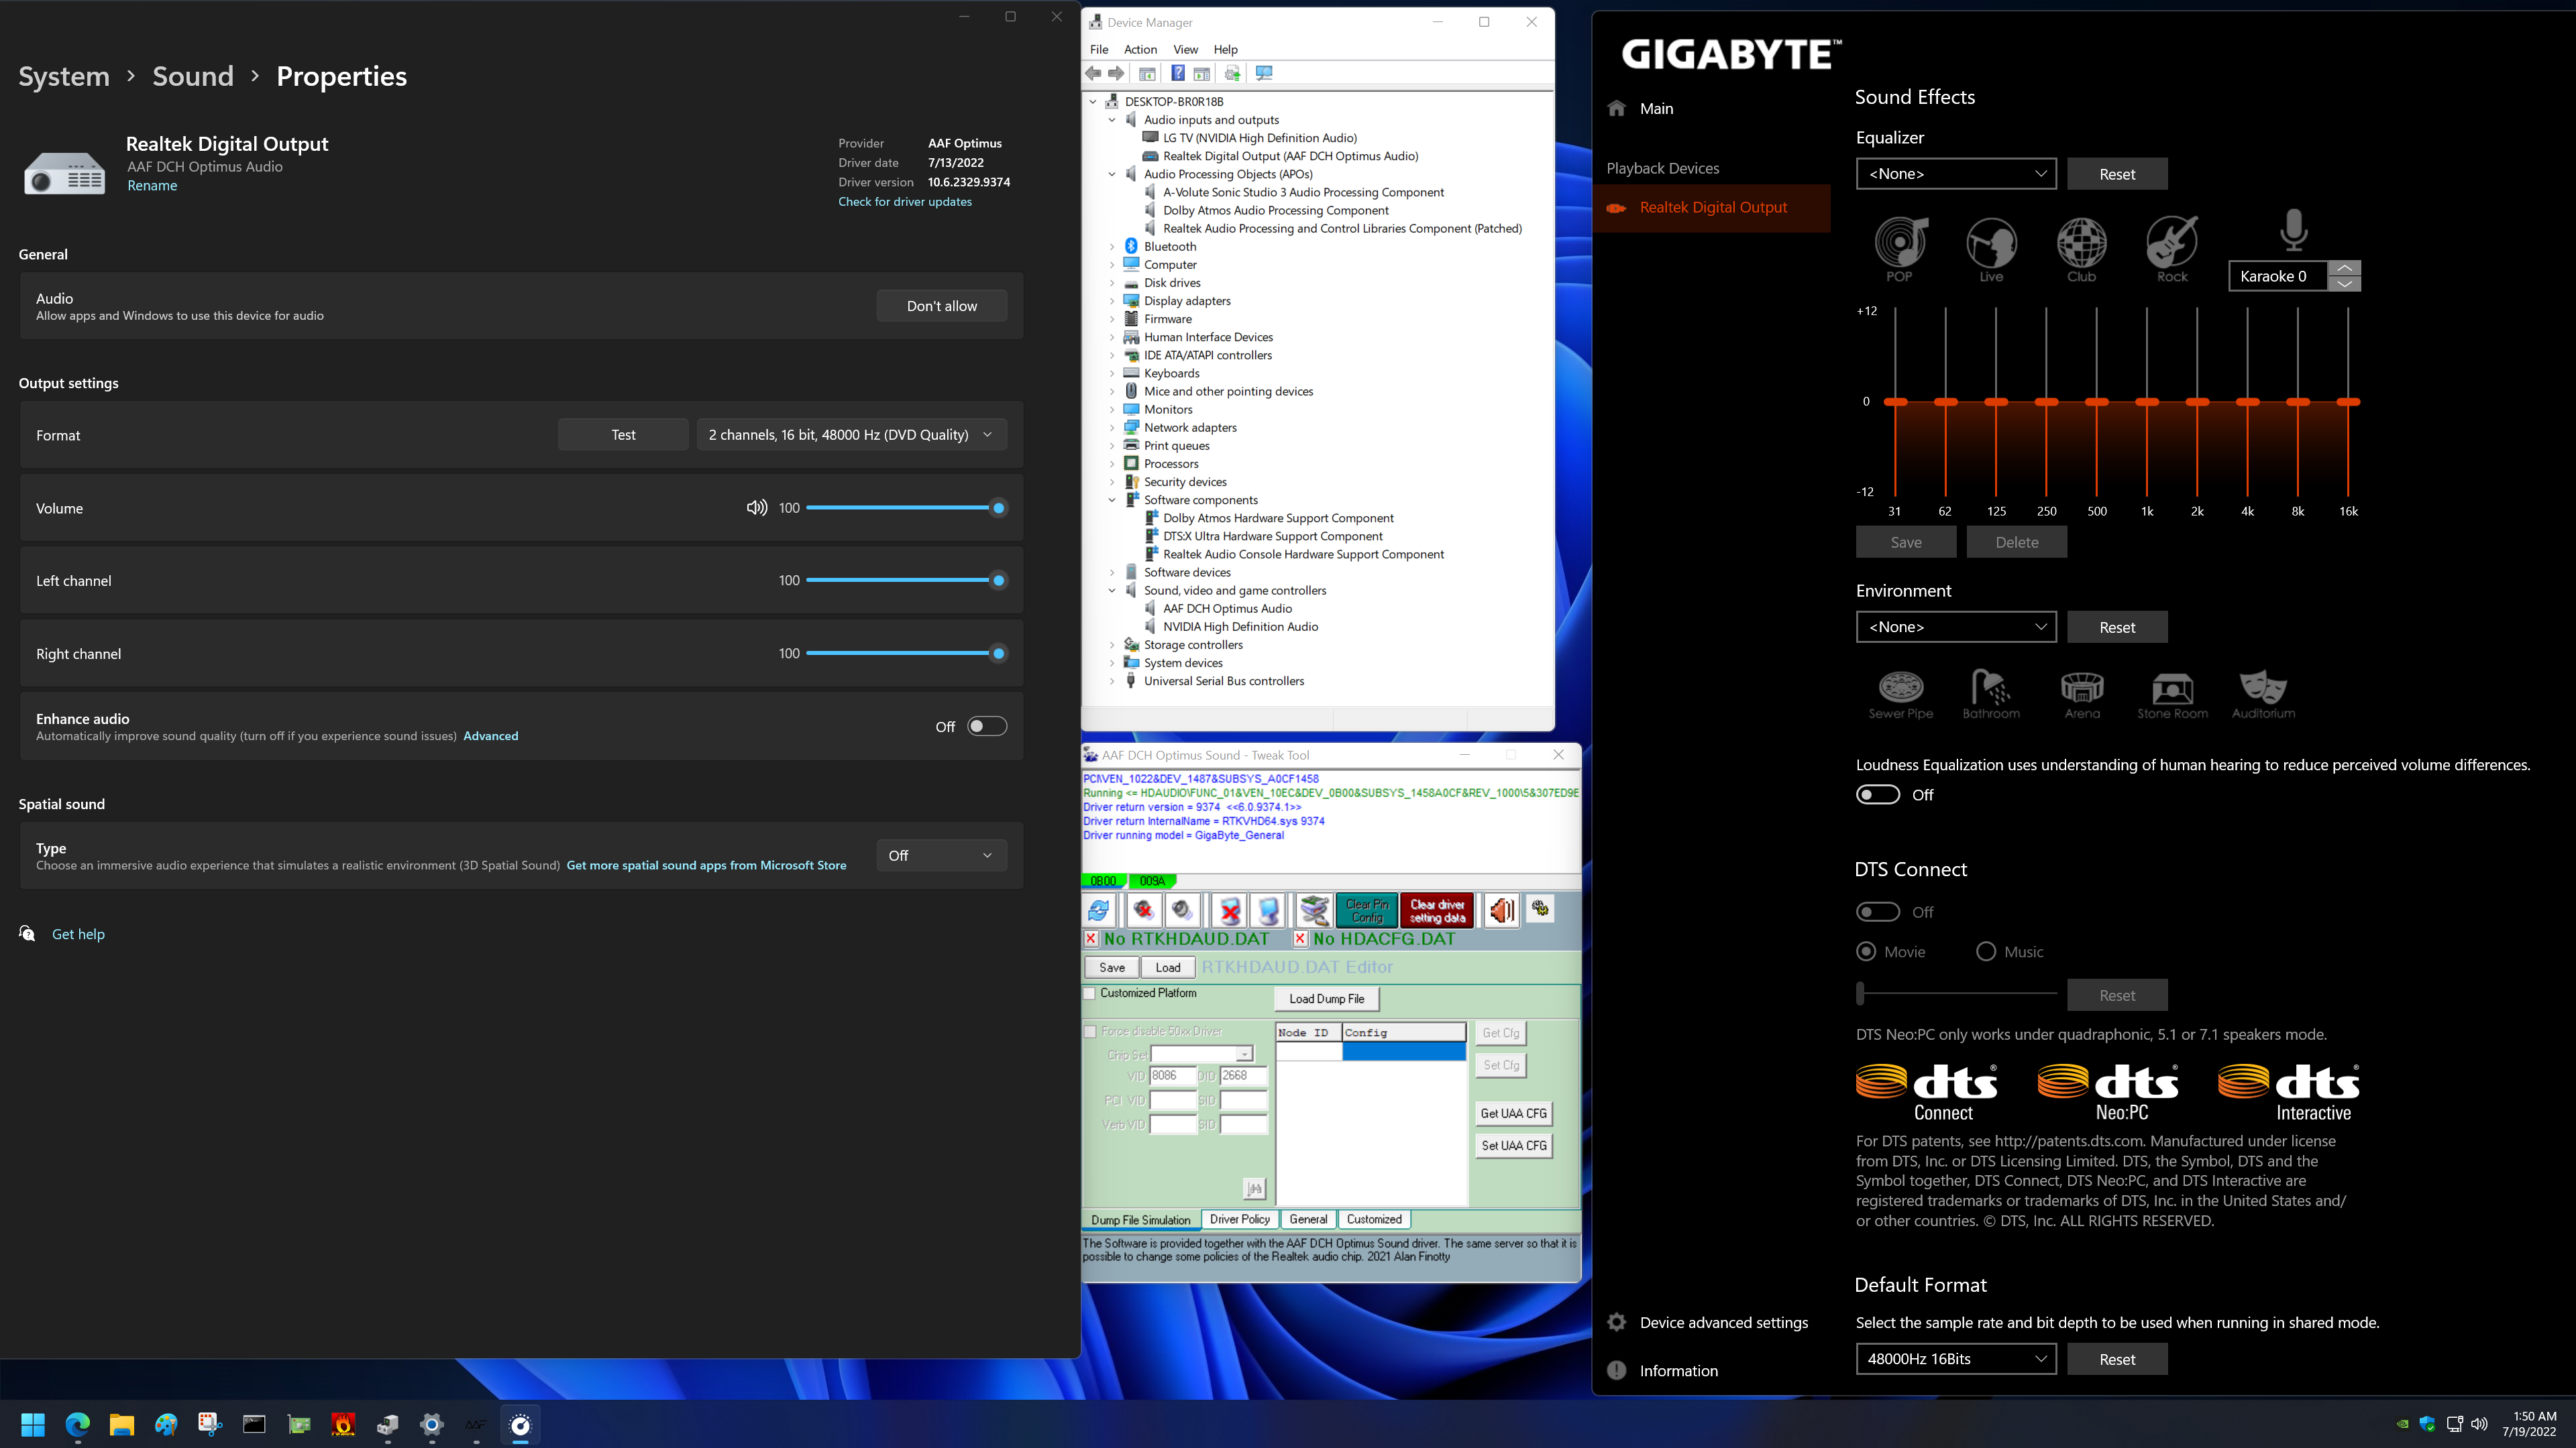This screenshot has height=1448, width=2576.
Task: Click the Load Dump File button
Action: coord(1326,998)
